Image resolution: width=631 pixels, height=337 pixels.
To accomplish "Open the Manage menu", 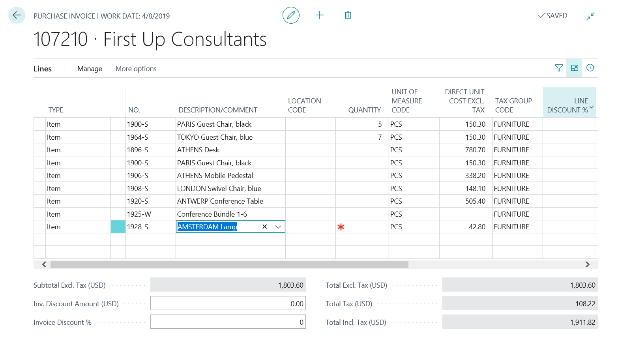I will tap(90, 69).
